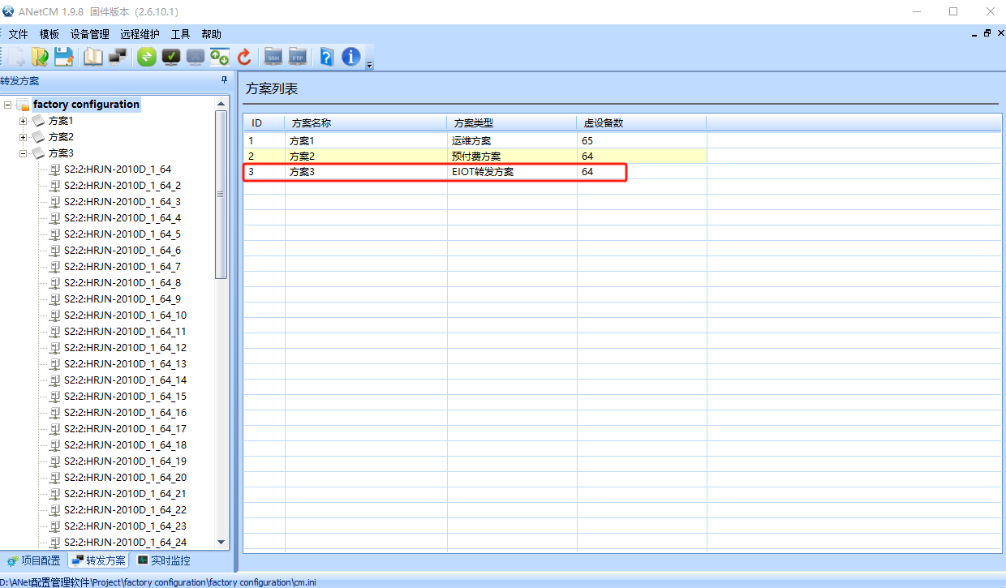Screen dimensions: 1006x588
Task: Click the red refresh arrow icon
Action: (x=244, y=57)
